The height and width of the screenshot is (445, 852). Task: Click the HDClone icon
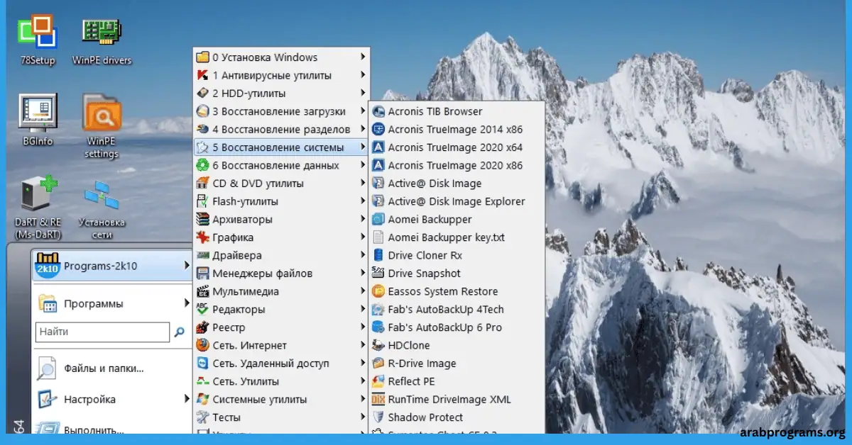click(x=378, y=345)
